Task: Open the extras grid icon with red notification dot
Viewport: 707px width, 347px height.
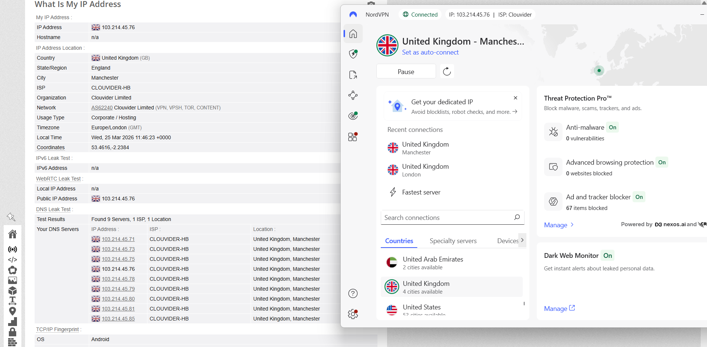Action: pos(353,137)
